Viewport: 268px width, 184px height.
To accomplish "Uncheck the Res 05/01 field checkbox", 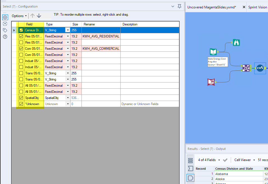I will point(21,36).
